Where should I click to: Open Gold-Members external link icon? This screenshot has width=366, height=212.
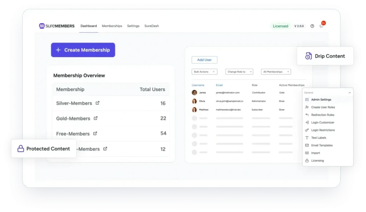95,118
